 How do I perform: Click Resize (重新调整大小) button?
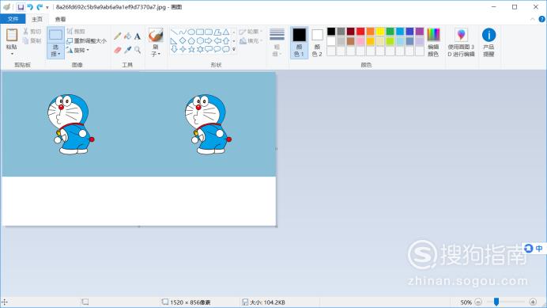tap(86, 41)
